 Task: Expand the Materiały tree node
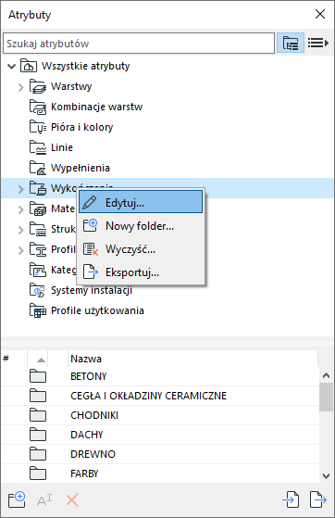[x=20, y=209]
